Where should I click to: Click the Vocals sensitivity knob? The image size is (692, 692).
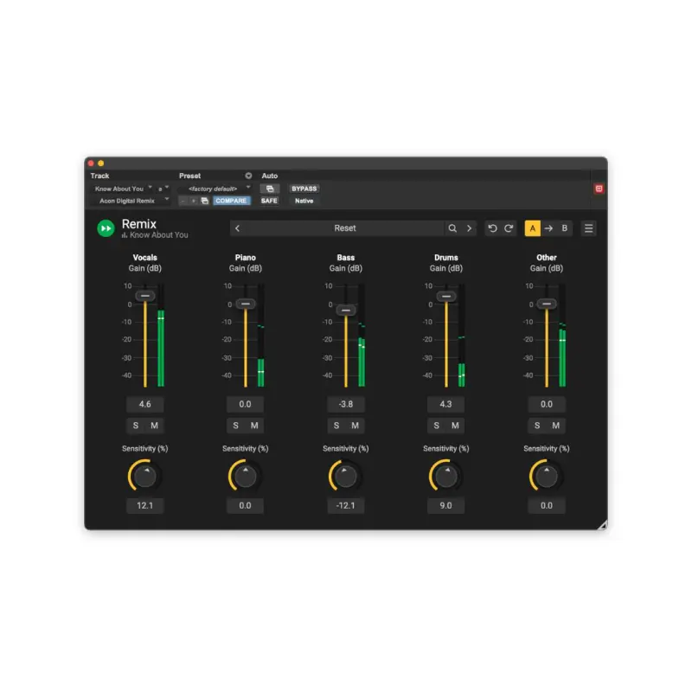pyautogui.click(x=144, y=477)
